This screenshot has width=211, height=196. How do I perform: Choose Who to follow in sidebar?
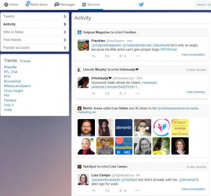[35, 32]
